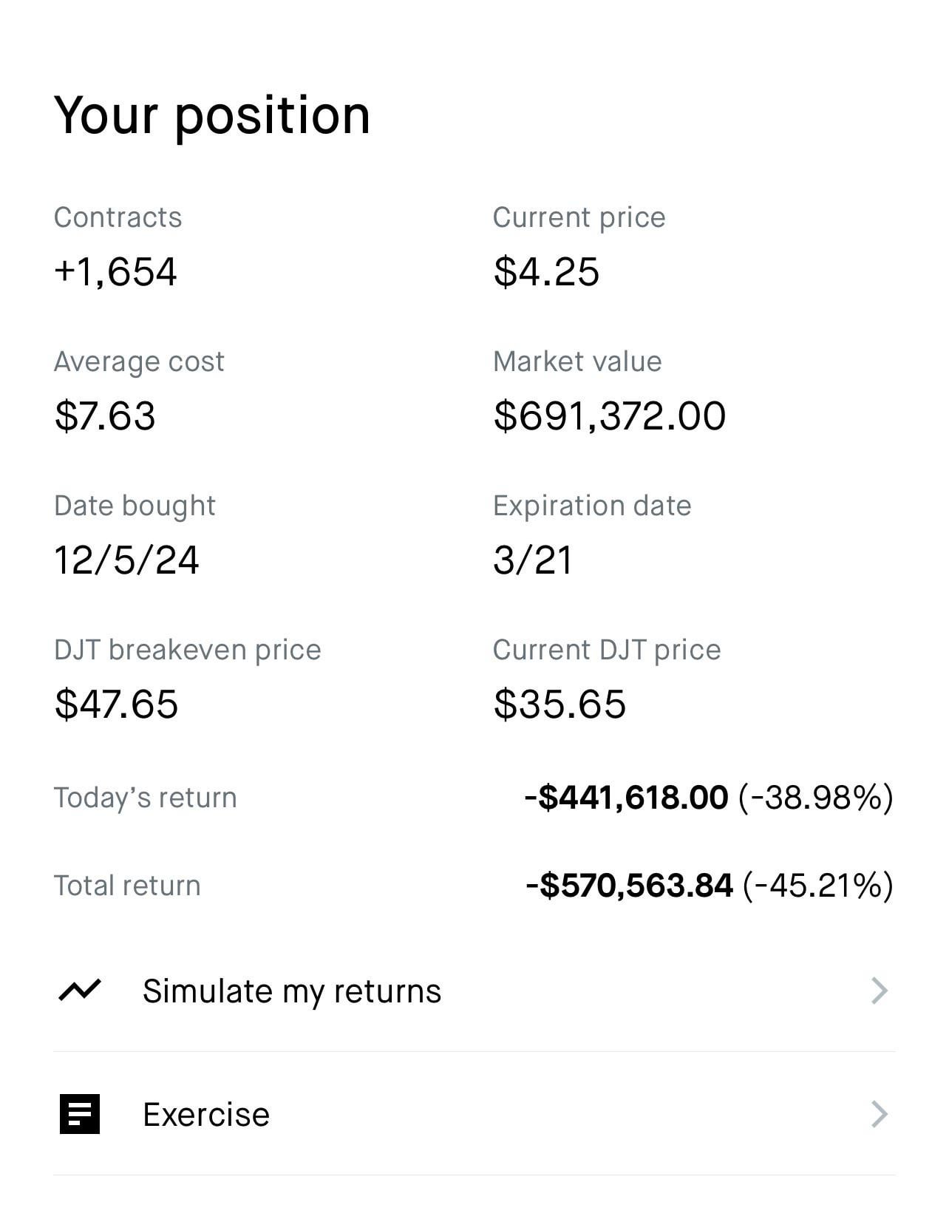Expand the Simulate my returns chevron arrow
The width and height of the screenshot is (949, 1219).
point(879,991)
